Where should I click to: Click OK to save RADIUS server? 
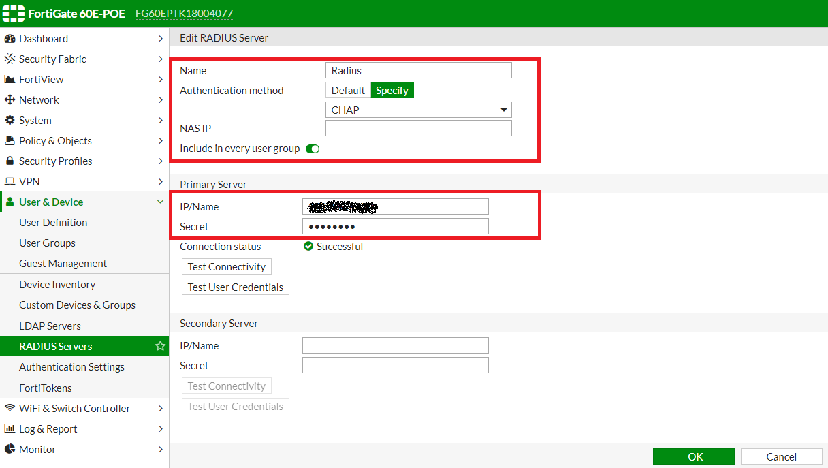(693, 456)
